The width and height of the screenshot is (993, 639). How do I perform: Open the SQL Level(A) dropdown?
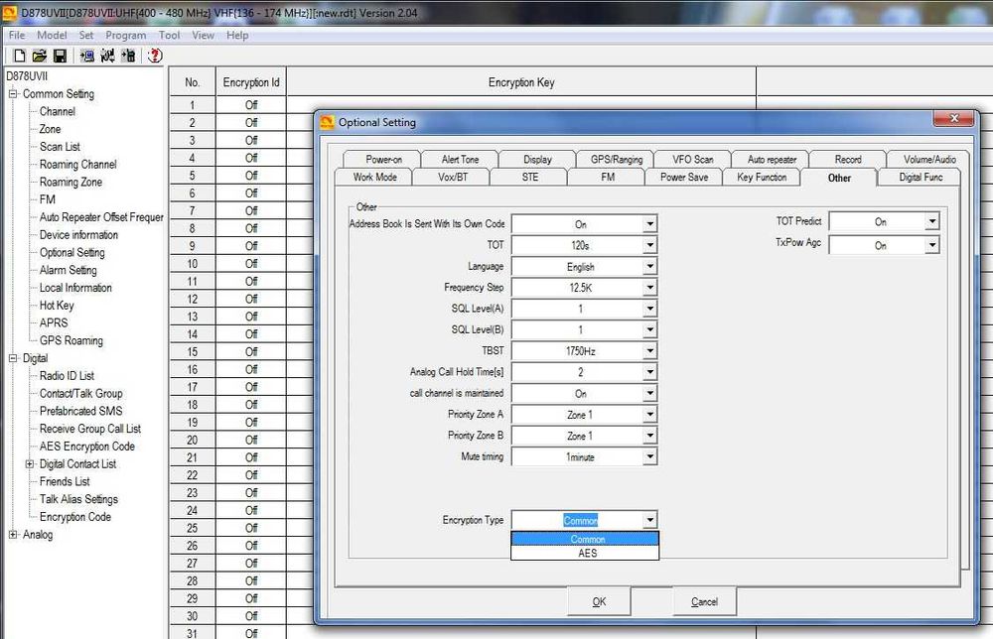[649, 309]
